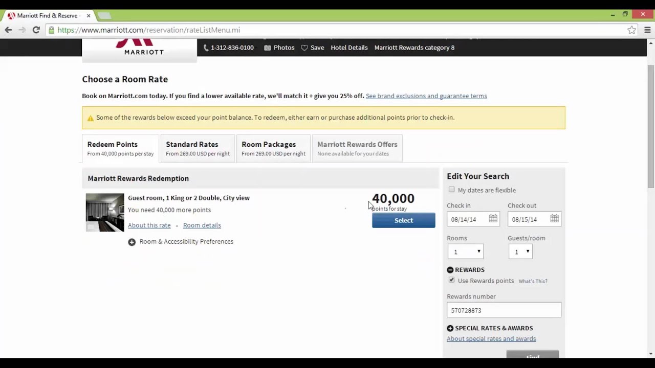Click the Find button

pyautogui.click(x=533, y=355)
